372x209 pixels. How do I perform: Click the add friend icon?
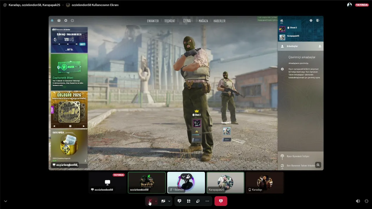point(320,46)
